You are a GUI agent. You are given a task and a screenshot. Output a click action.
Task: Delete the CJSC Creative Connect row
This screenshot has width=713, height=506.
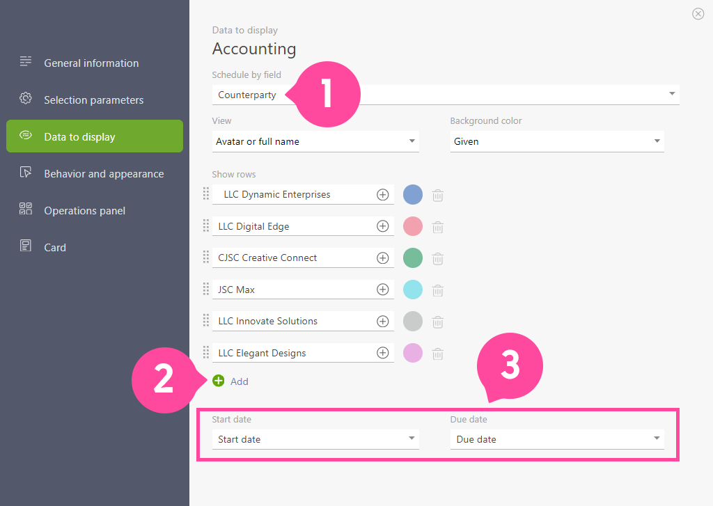coord(437,259)
